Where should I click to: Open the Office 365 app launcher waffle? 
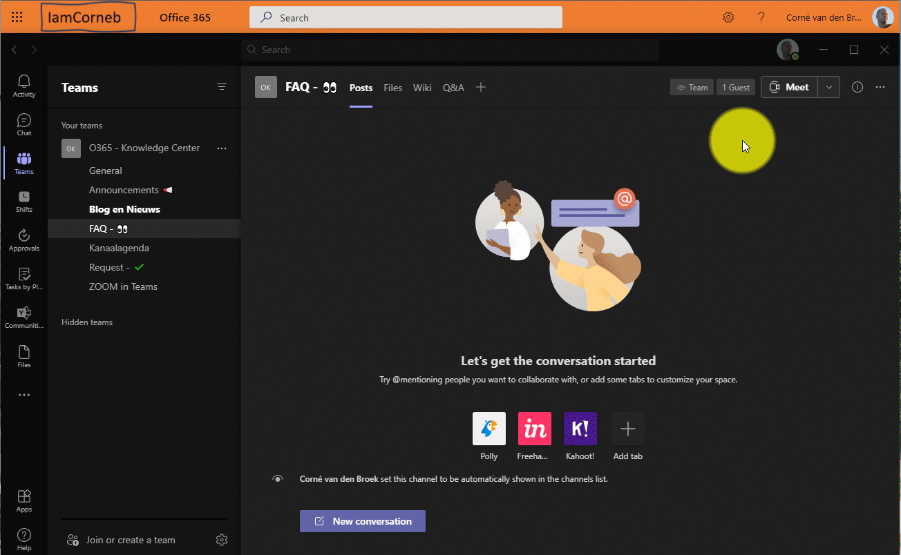(17, 17)
